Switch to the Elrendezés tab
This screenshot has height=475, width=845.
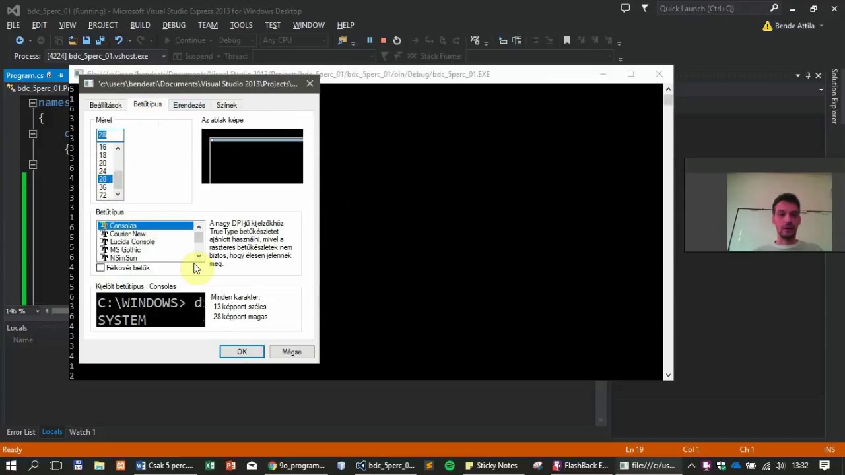189,105
